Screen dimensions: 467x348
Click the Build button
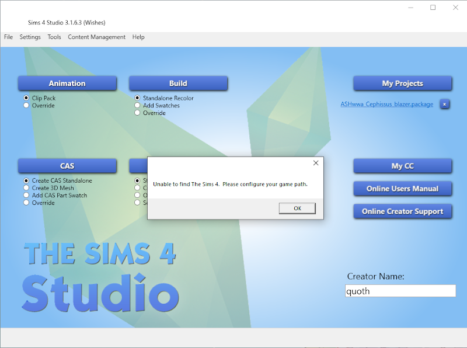point(179,83)
